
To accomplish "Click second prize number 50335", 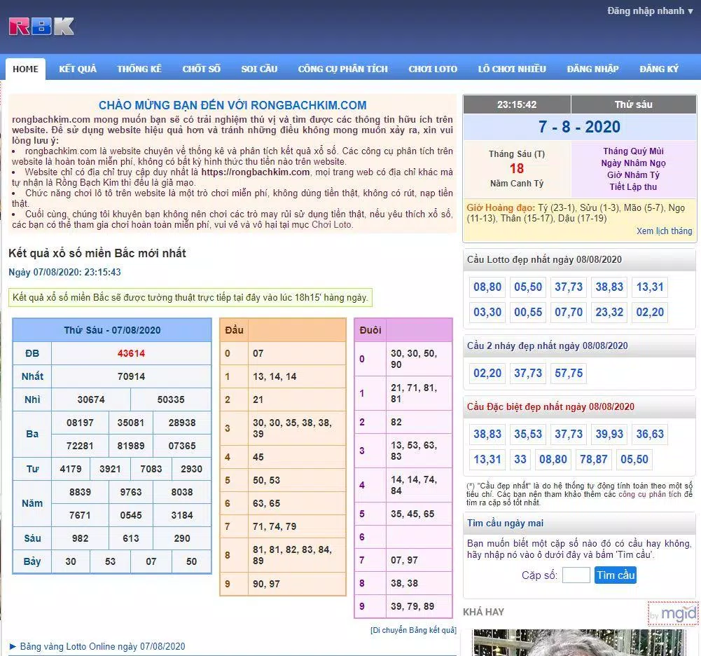I will (171, 399).
